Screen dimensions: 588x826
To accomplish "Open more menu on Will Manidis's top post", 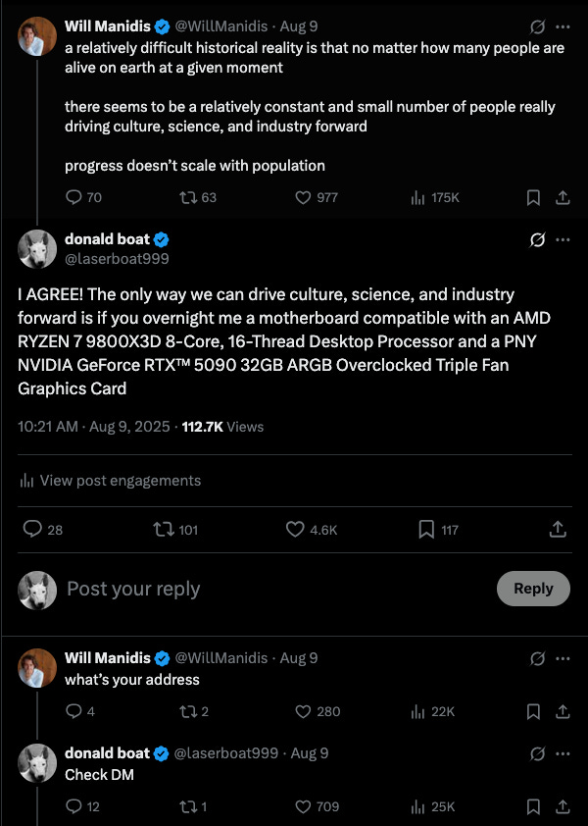I will 563,26.
